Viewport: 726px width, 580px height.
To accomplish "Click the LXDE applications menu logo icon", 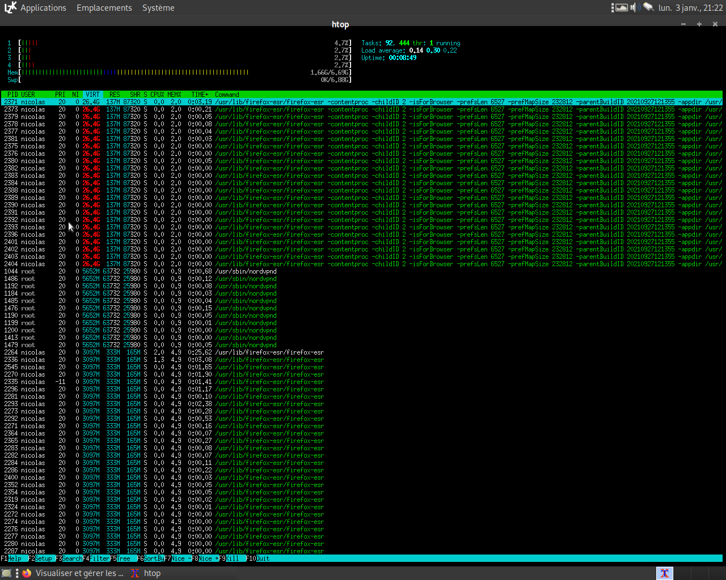I will pos(10,7).
